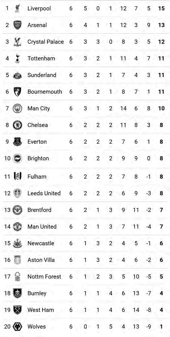
Task: Click the Newcastle club crest
Action: pos(17,243)
